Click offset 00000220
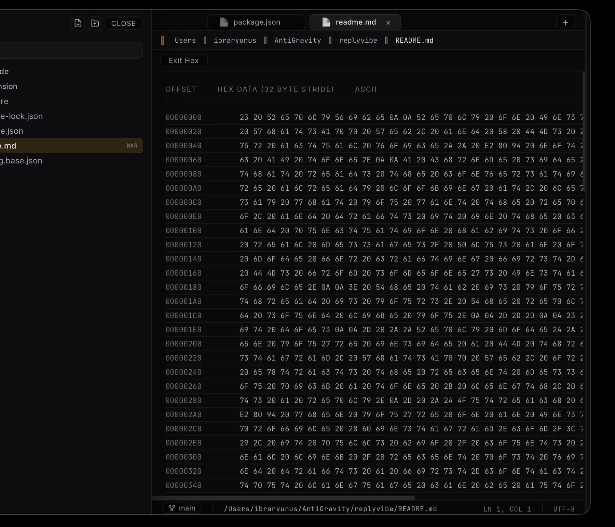615x527 pixels. (183, 358)
